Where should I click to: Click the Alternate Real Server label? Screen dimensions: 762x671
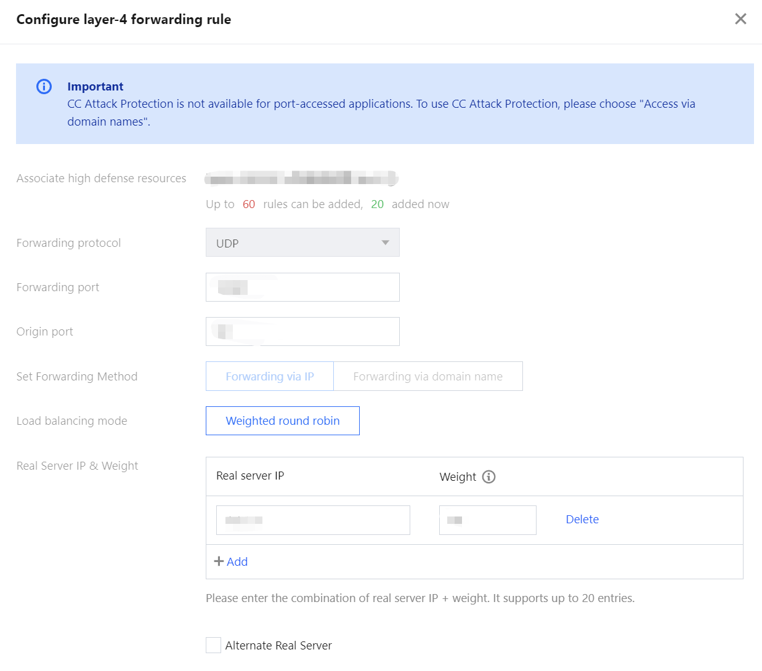(x=278, y=645)
